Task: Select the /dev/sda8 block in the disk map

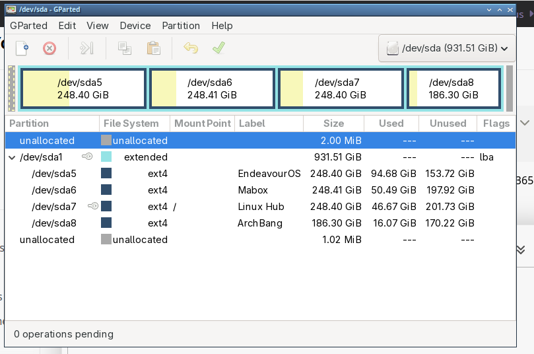Action: [453, 88]
